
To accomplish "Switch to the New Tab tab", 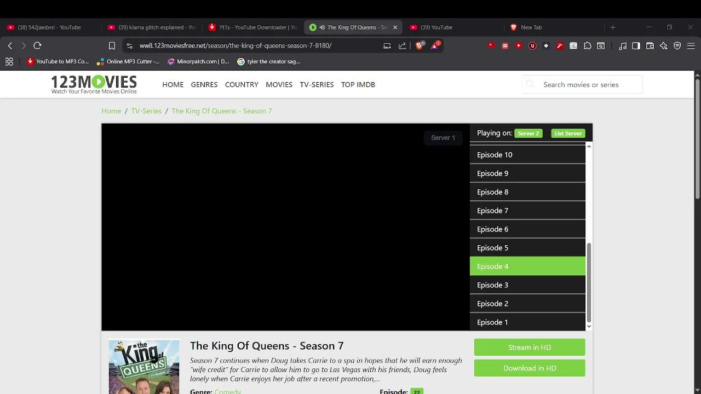I will tap(554, 27).
